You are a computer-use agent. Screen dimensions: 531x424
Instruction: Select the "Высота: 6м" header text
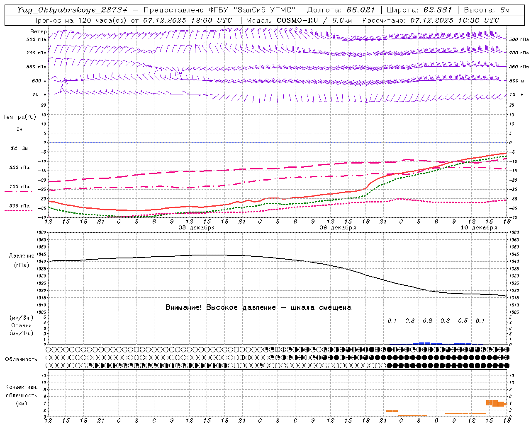(x=487, y=10)
